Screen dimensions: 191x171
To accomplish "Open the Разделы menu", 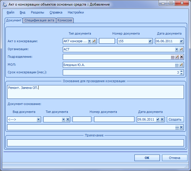I will coord(37,12).
